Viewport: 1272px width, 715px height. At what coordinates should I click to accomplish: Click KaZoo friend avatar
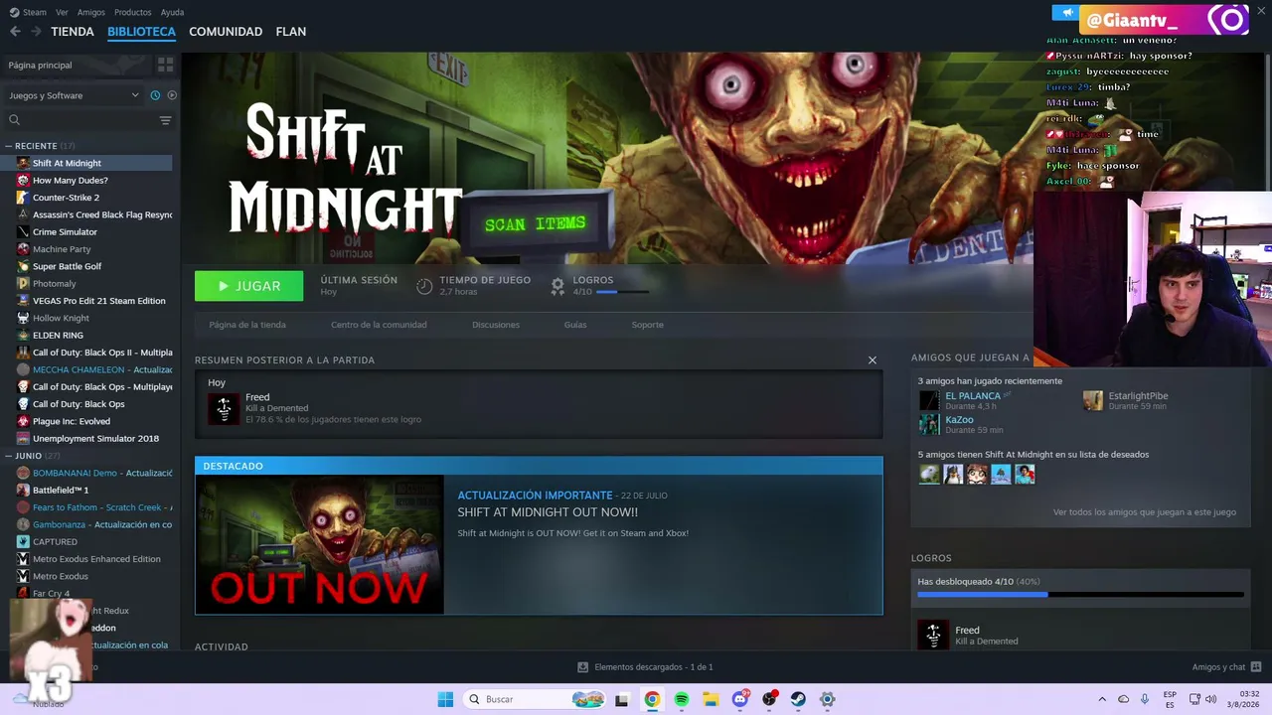click(x=929, y=424)
